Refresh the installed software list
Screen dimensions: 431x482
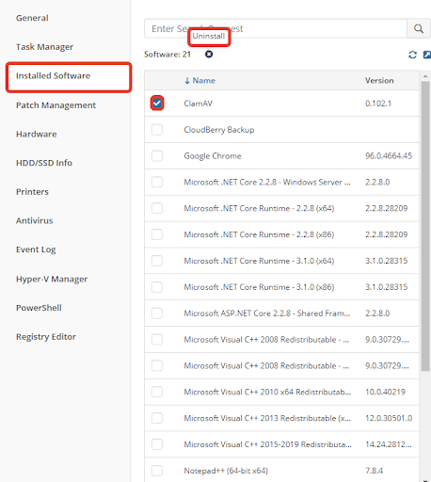(x=412, y=55)
